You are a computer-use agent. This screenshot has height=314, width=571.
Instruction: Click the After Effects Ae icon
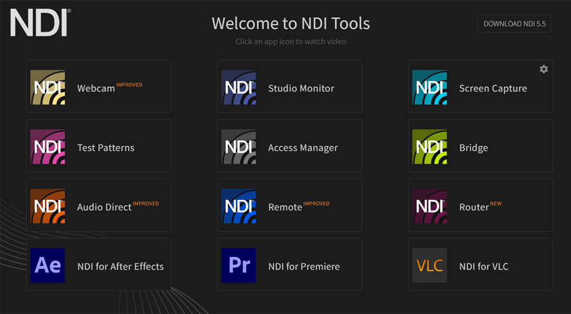48,266
